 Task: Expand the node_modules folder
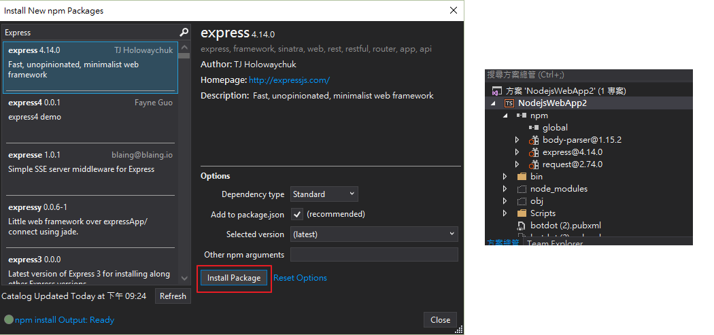[x=505, y=189]
